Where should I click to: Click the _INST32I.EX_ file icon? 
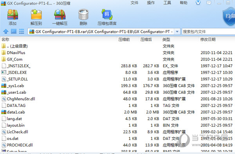coord(4,66)
